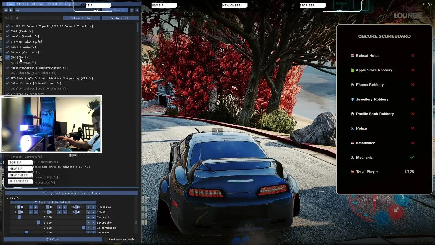
Task: Select the previous preset arrow
Action: [6, 10]
